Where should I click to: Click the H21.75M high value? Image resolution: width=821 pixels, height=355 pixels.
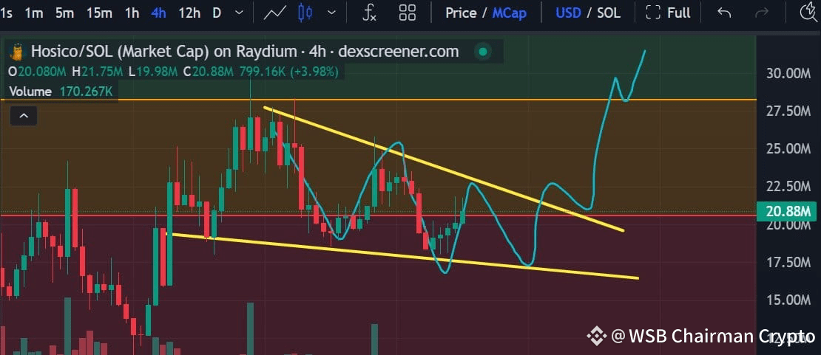[x=98, y=72]
